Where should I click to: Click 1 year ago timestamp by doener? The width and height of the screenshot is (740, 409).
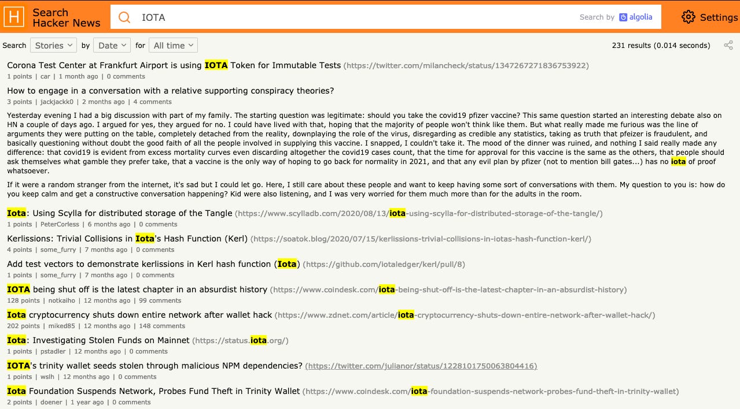coord(87,402)
